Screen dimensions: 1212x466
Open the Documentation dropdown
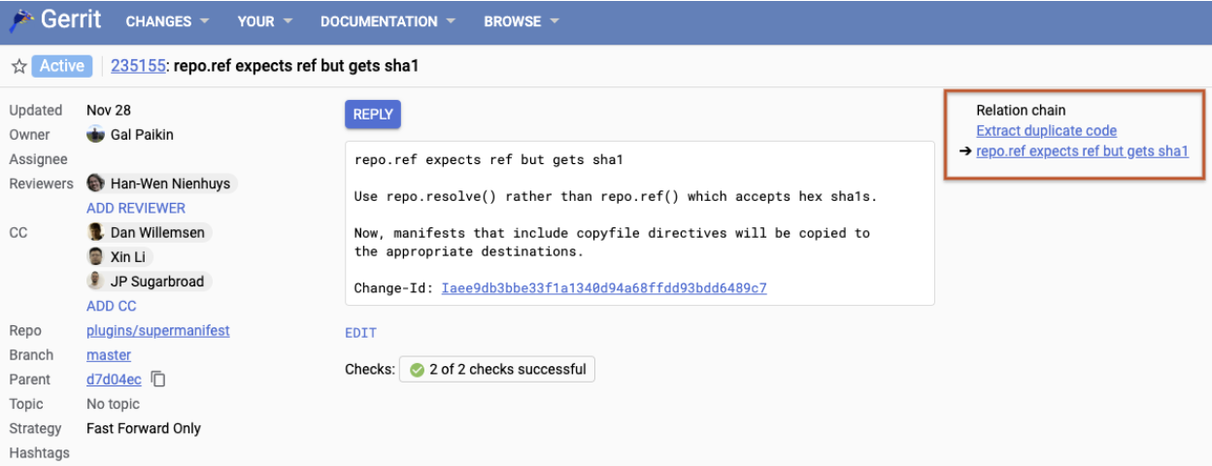pyautogui.click(x=386, y=21)
